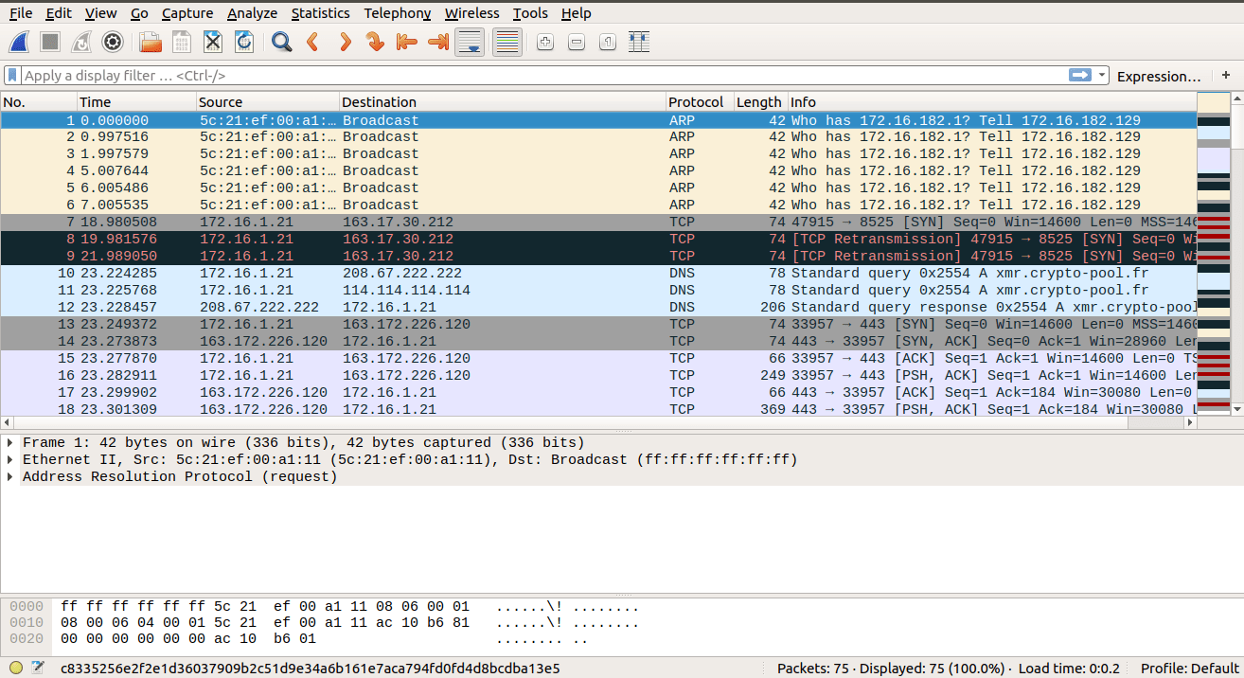Click the Profile: Default status entry
1244x678 pixels.
[1190, 668]
